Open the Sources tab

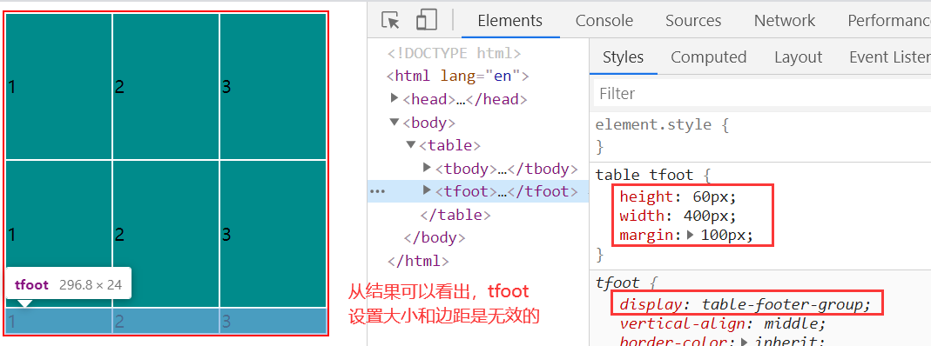tap(693, 21)
